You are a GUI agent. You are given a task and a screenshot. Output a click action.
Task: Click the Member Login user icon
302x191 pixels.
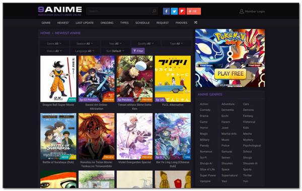pyautogui.click(x=242, y=12)
